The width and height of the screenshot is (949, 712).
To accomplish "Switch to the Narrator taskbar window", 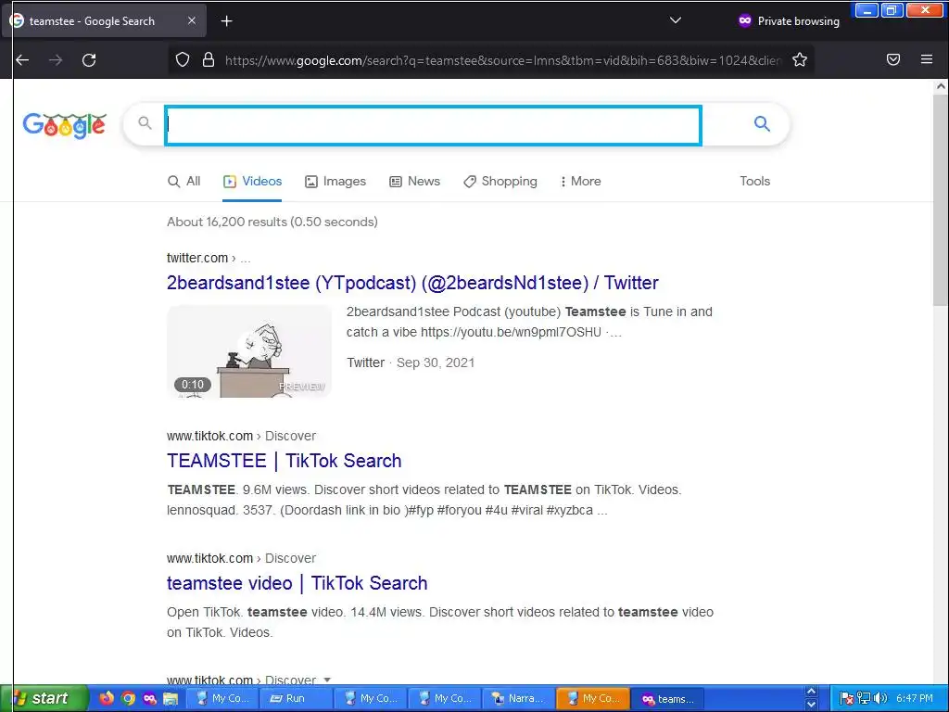I will point(518,698).
